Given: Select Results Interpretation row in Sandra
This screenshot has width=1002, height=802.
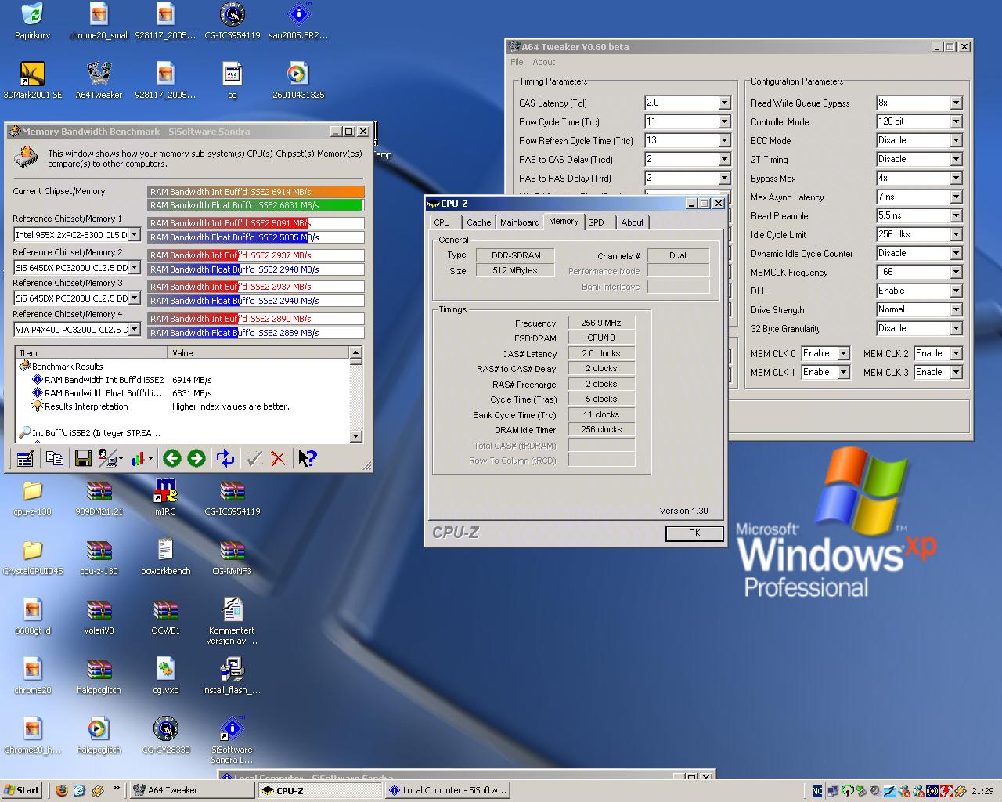Looking at the screenshot, I should coord(86,406).
